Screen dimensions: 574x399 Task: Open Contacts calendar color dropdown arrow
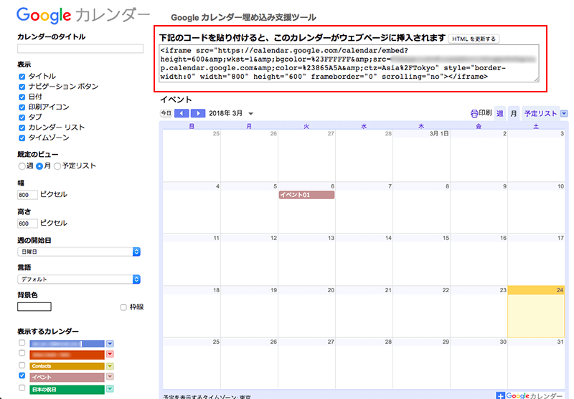(x=110, y=366)
